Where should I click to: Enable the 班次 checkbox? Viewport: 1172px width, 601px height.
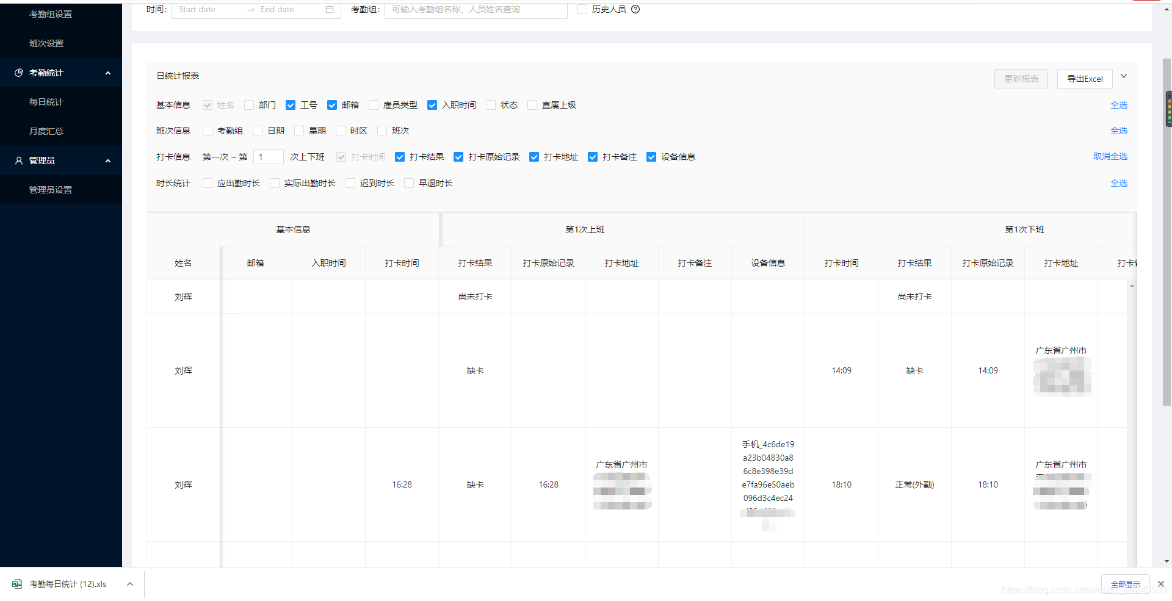tap(382, 131)
